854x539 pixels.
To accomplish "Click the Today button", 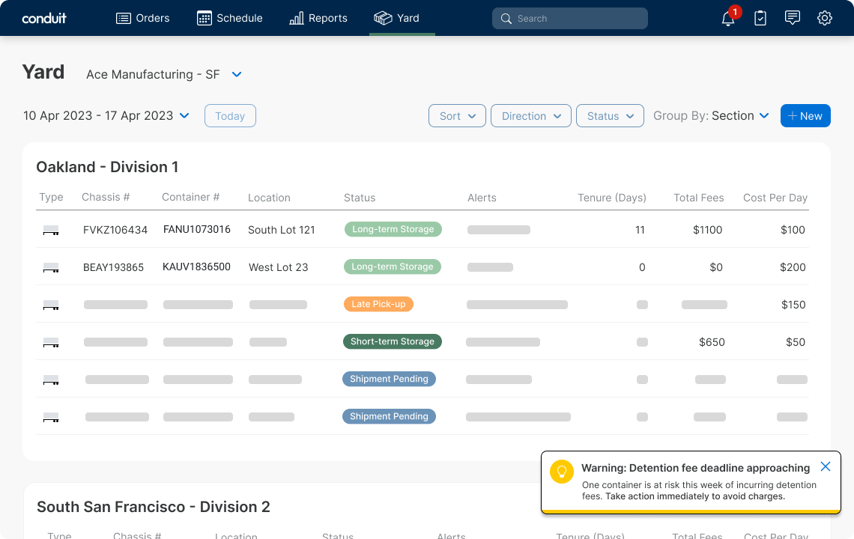I will (x=230, y=115).
